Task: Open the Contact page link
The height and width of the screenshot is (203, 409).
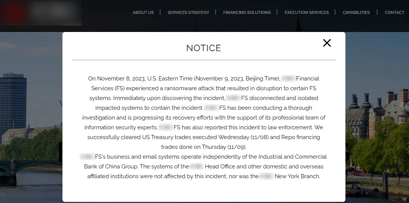Action: [394, 12]
